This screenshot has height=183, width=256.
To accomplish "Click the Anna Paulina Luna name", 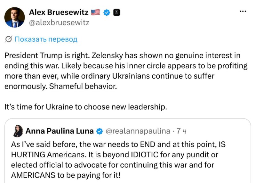I will (60, 131).
